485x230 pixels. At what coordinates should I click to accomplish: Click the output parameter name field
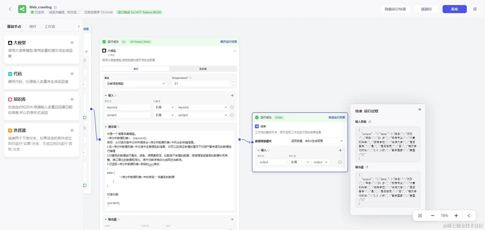click(x=272, y=162)
